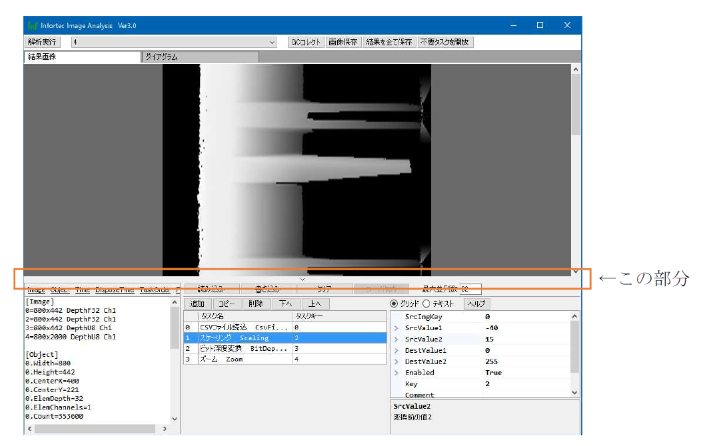Open the TaskOrder link tab
This screenshot has width=703, height=446.
pos(155,290)
